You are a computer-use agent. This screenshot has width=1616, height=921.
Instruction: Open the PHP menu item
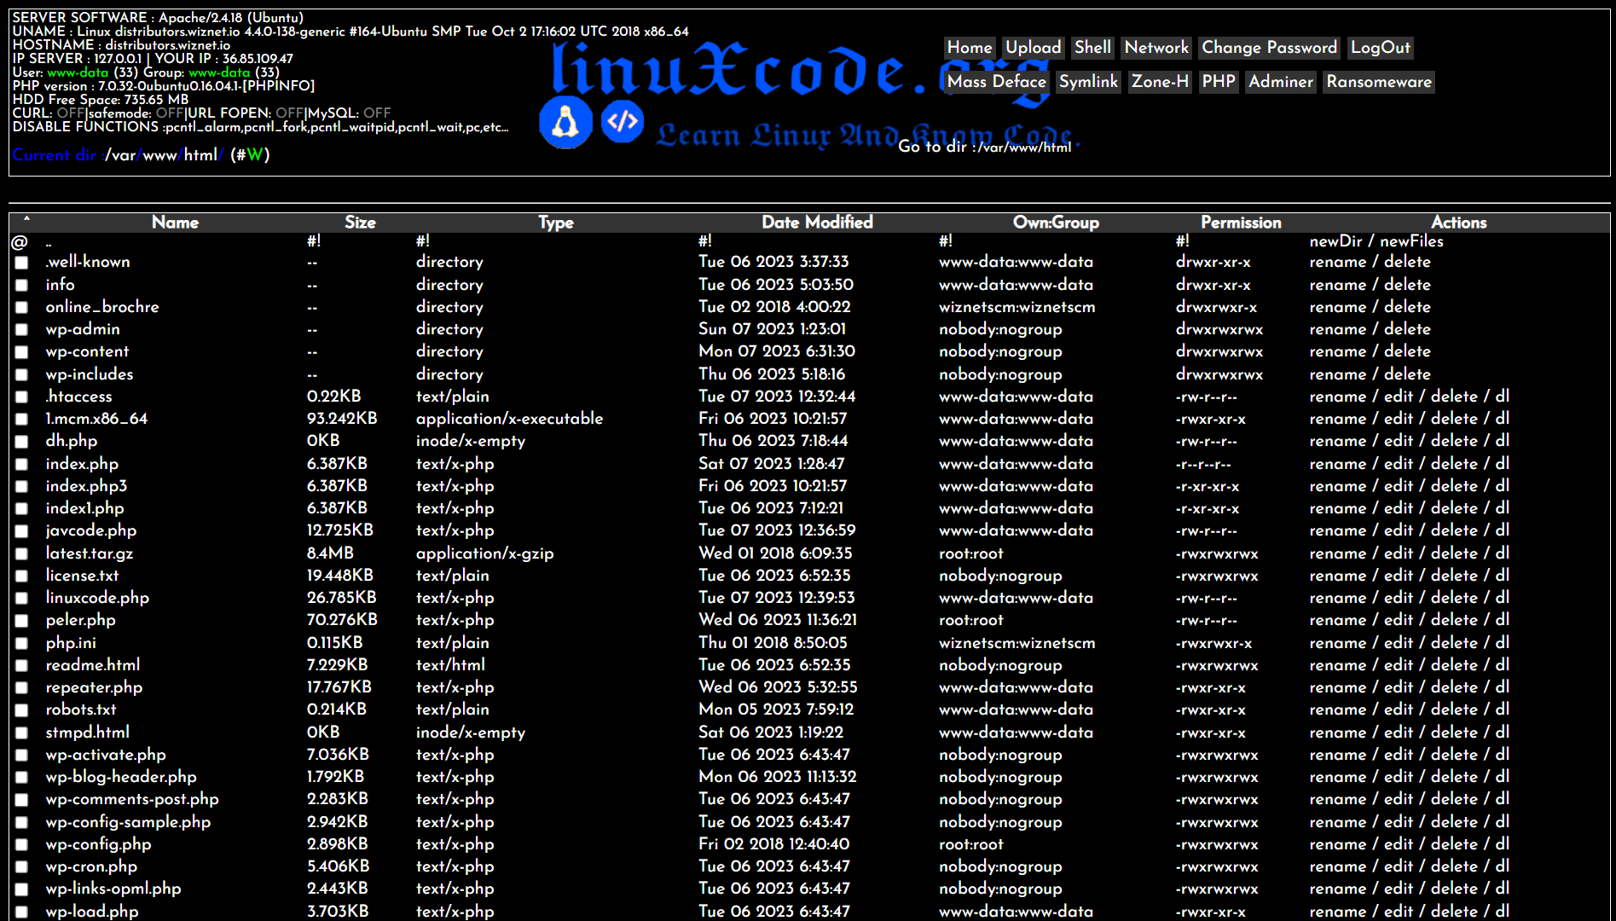coord(1219,82)
